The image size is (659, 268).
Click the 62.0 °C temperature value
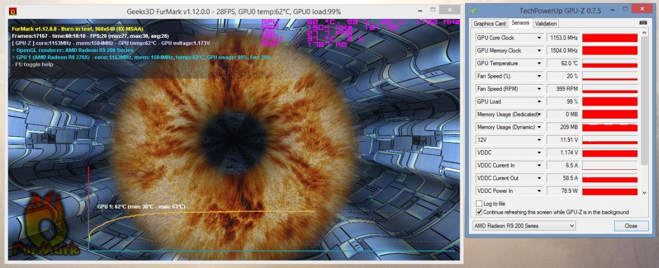pos(563,63)
